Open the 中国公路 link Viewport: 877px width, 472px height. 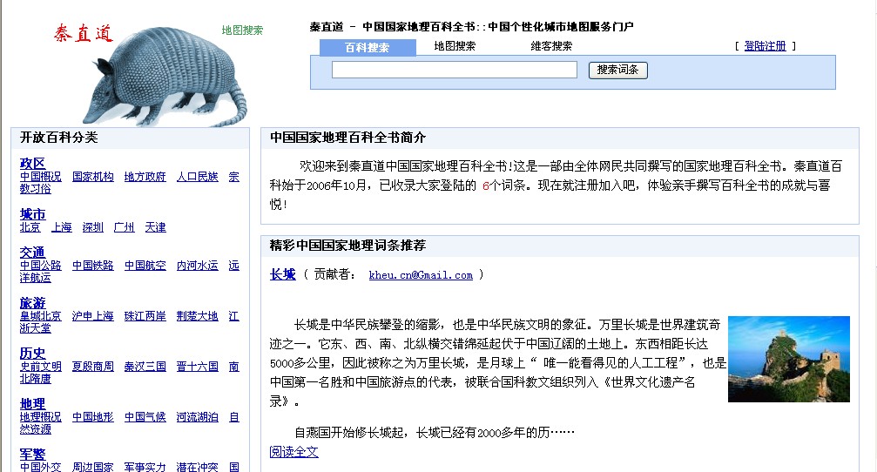point(41,266)
